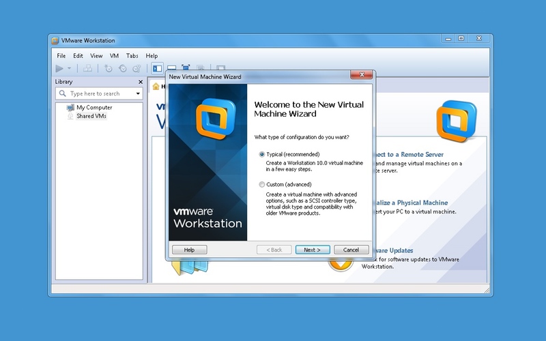Open the View menu
Screen dimensions: 546x341
pos(96,56)
